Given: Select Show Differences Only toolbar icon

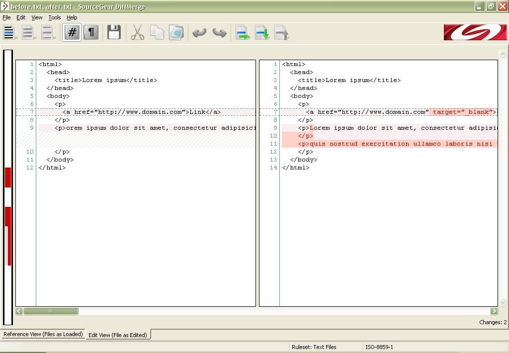Looking at the screenshot, I should coord(28,32).
